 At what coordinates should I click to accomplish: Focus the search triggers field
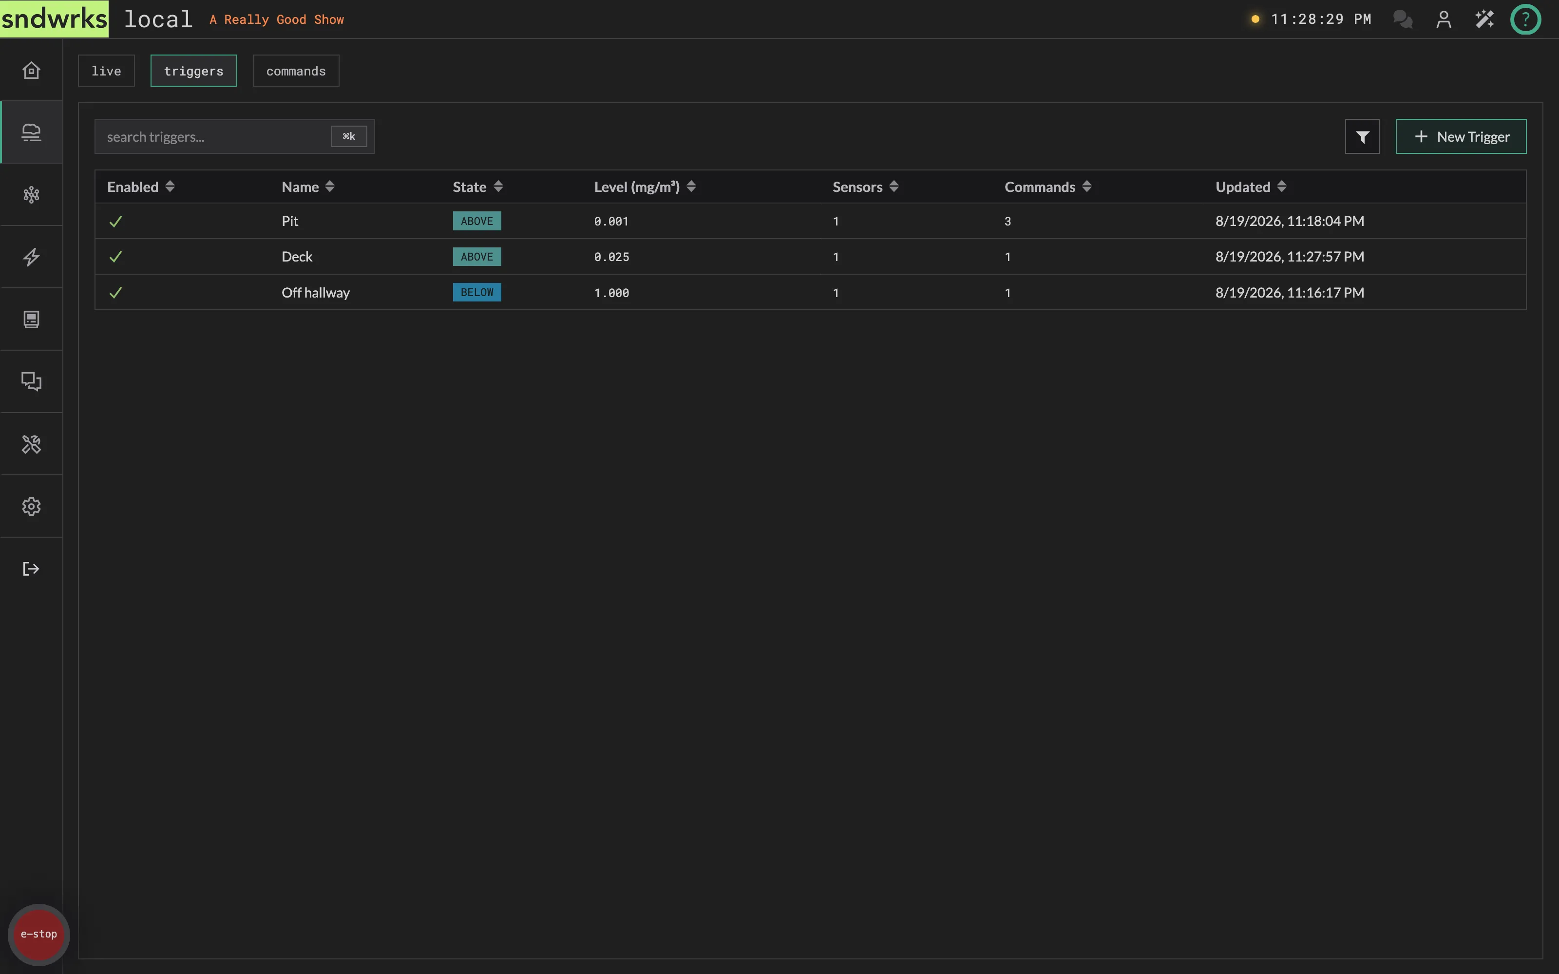(x=234, y=136)
